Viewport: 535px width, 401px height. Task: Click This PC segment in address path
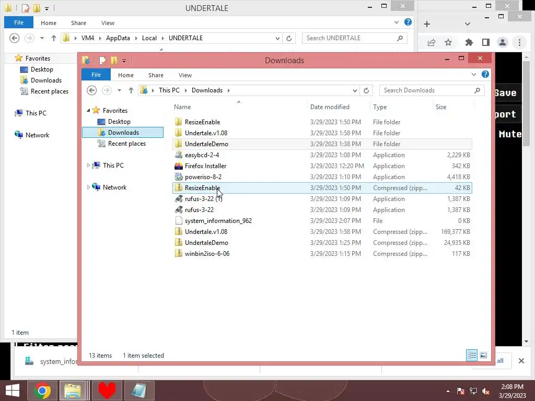pos(169,90)
